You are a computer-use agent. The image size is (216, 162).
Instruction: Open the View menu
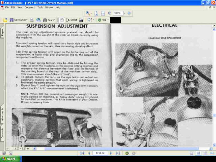coord(20,7)
